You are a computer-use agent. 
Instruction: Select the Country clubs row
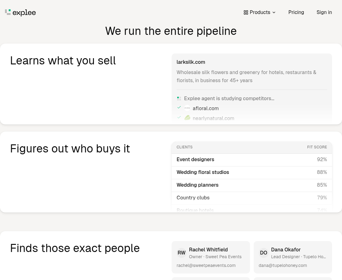(252, 198)
